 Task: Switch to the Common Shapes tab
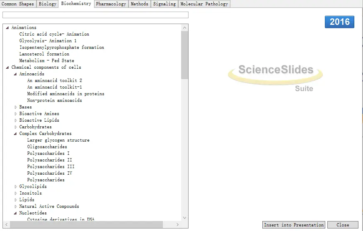tap(18, 4)
